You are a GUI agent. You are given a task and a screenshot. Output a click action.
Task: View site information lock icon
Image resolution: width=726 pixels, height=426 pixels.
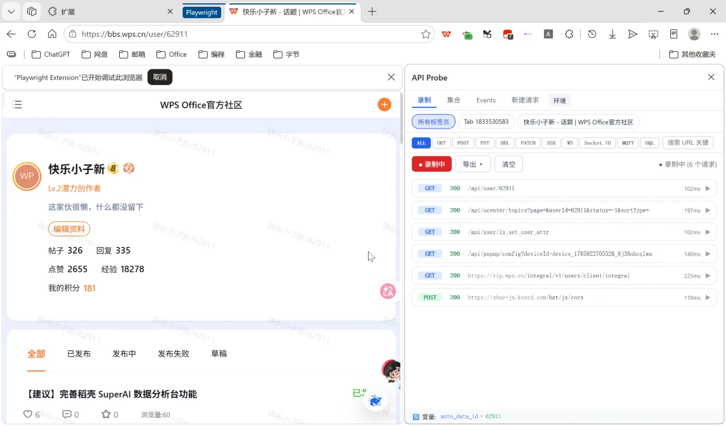point(72,34)
